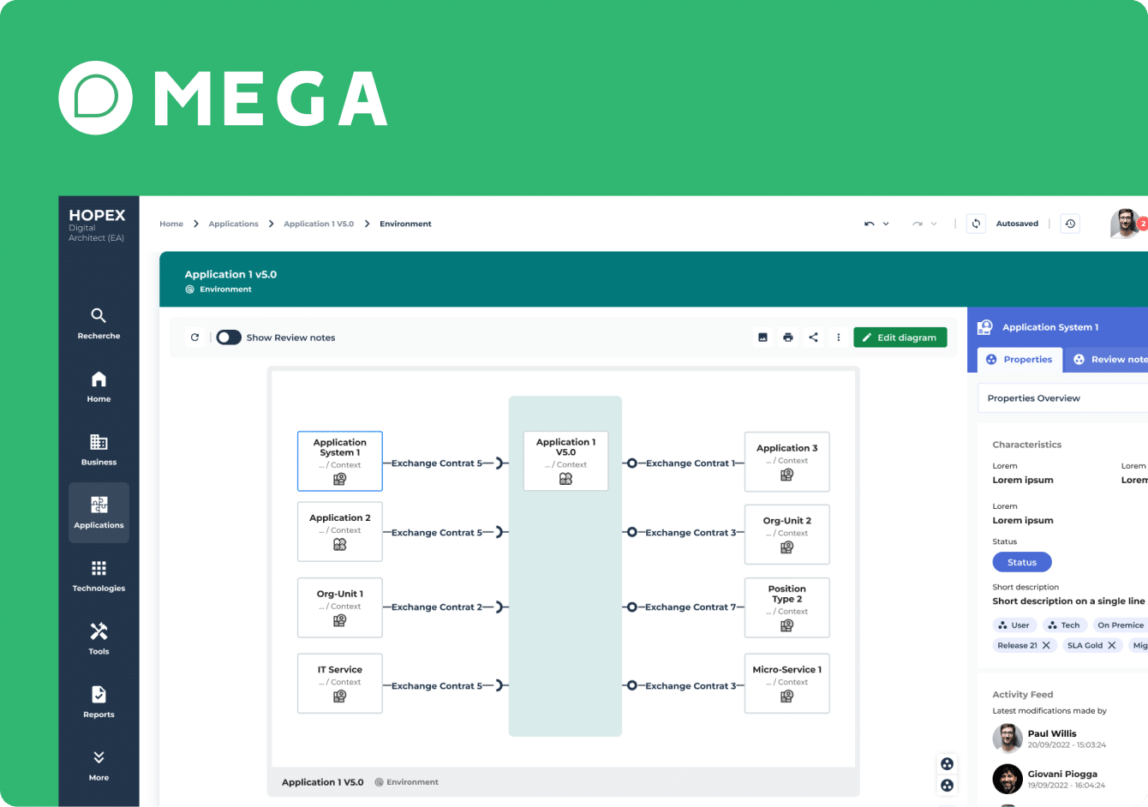Click the Home breadcrumb link
Viewport: 1148px width, 807px height.
click(171, 224)
